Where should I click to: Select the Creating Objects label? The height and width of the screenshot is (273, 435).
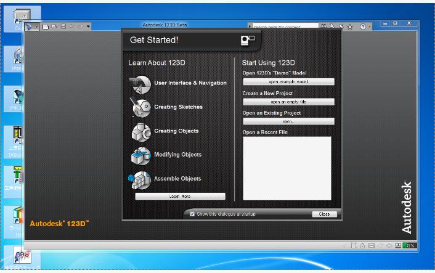coord(176,131)
